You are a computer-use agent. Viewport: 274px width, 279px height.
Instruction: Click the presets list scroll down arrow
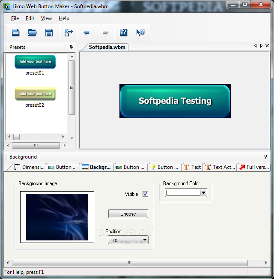[72, 138]
